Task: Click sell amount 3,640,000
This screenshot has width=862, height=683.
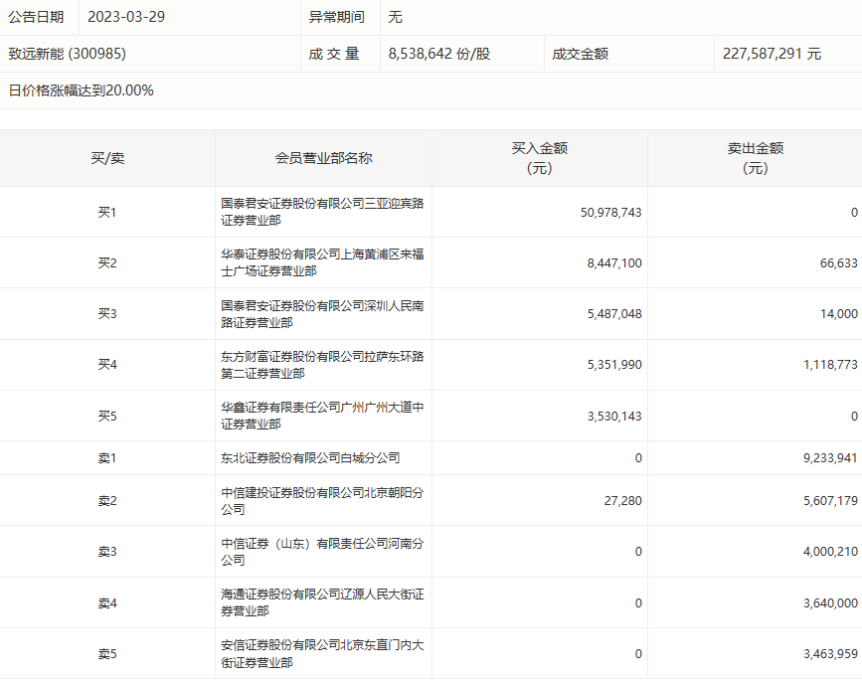Action: coord(830,603)
